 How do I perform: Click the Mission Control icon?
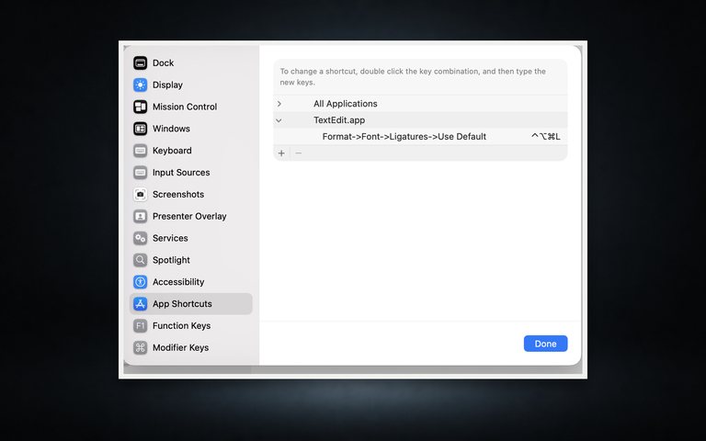click(140, 107)
